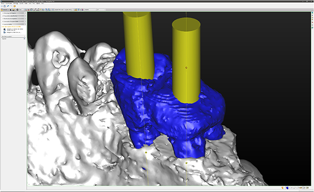Viewport: 314px width, 192px height.
Task: Click the orange icon at the left of the status bar
Action: tap(283, 188)
